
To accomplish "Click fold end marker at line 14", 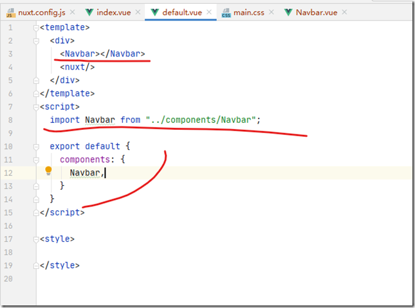I will pos(36,199).
